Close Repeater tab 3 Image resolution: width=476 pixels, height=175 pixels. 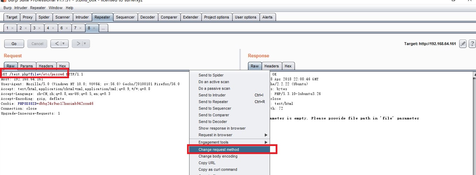[39, 28]
